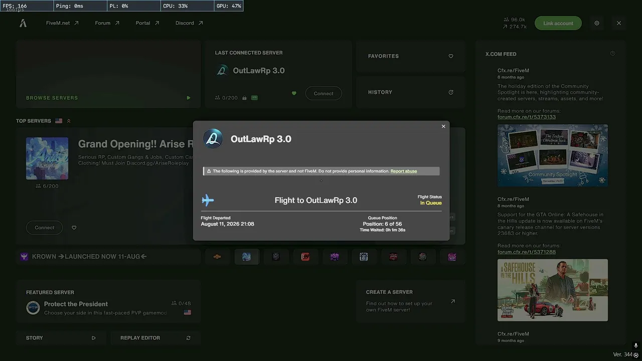The height and width of the screenshot is (361, 642).
Task: Open the Discord link
Action: (x=189, y=23)
